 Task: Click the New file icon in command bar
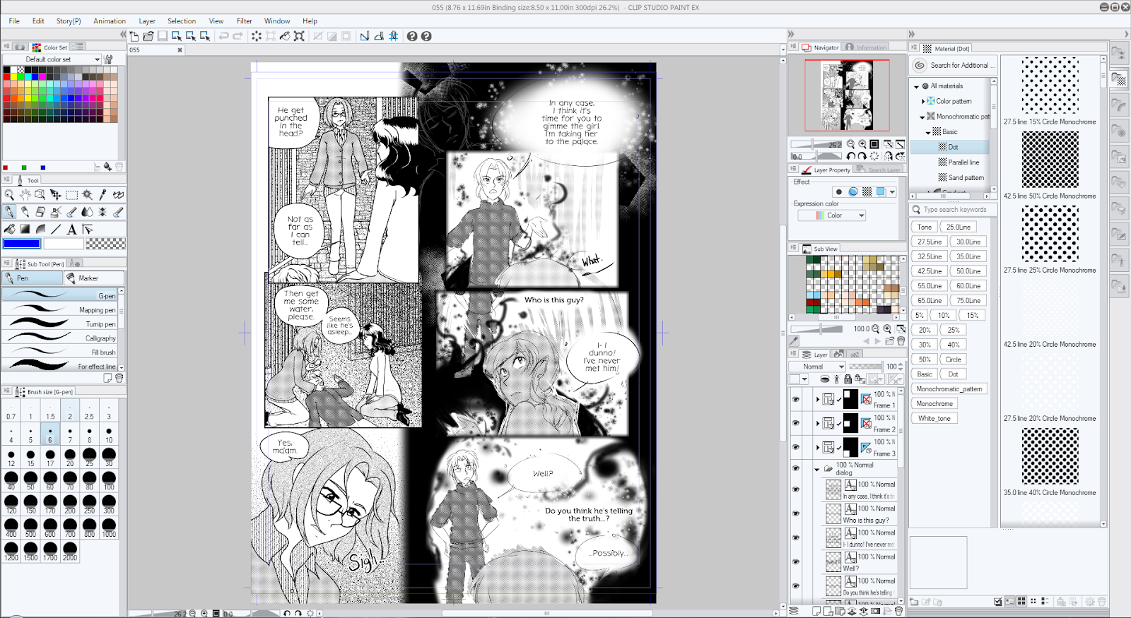click(134, 36)
